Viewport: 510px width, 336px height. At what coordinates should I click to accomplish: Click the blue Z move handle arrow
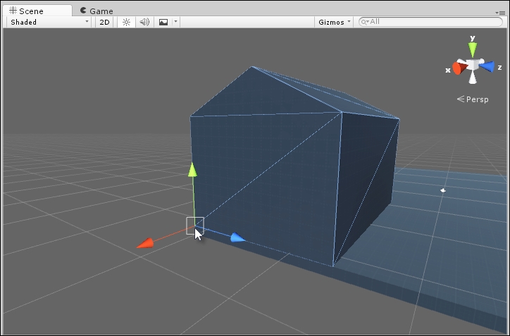(238, 238)
